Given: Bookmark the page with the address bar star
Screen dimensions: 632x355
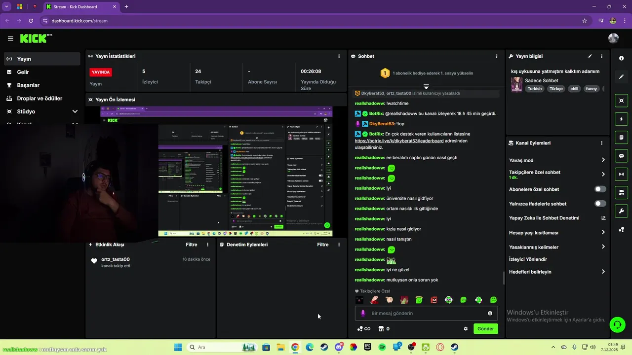Looking at the screenshot, I should [585, 21].
